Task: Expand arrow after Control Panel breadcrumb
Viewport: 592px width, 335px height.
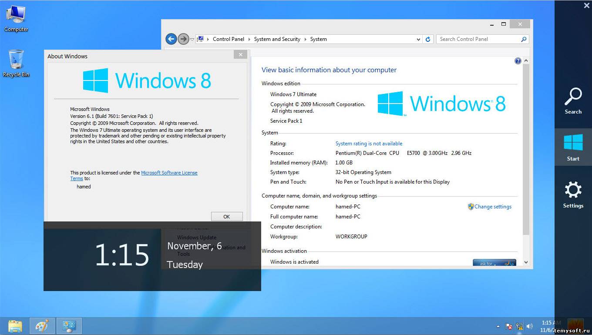Action: (249, 39)
